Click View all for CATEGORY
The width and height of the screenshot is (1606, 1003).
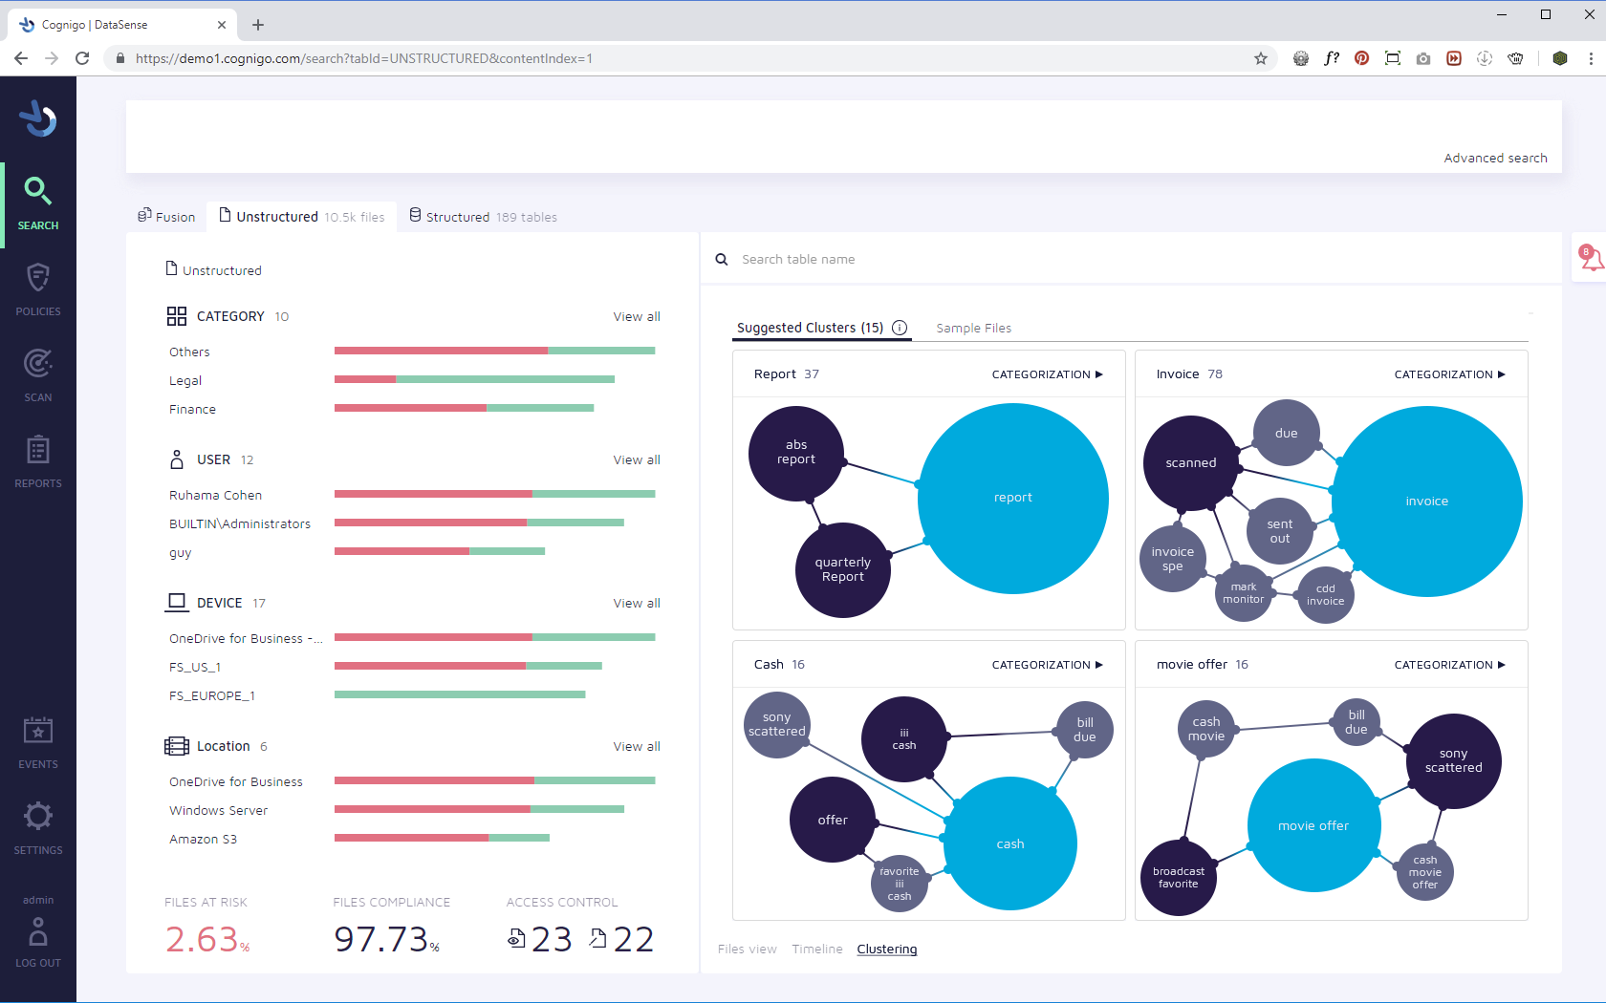point(637,316)
